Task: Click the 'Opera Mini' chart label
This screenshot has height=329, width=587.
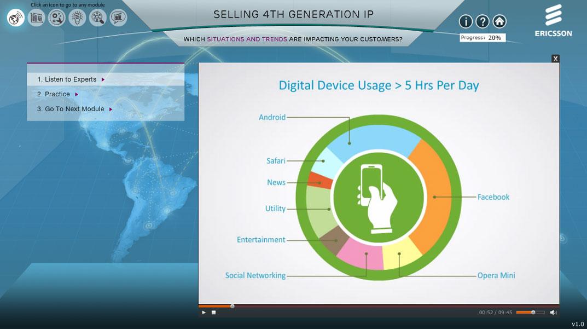Action: tap(496, 275)
